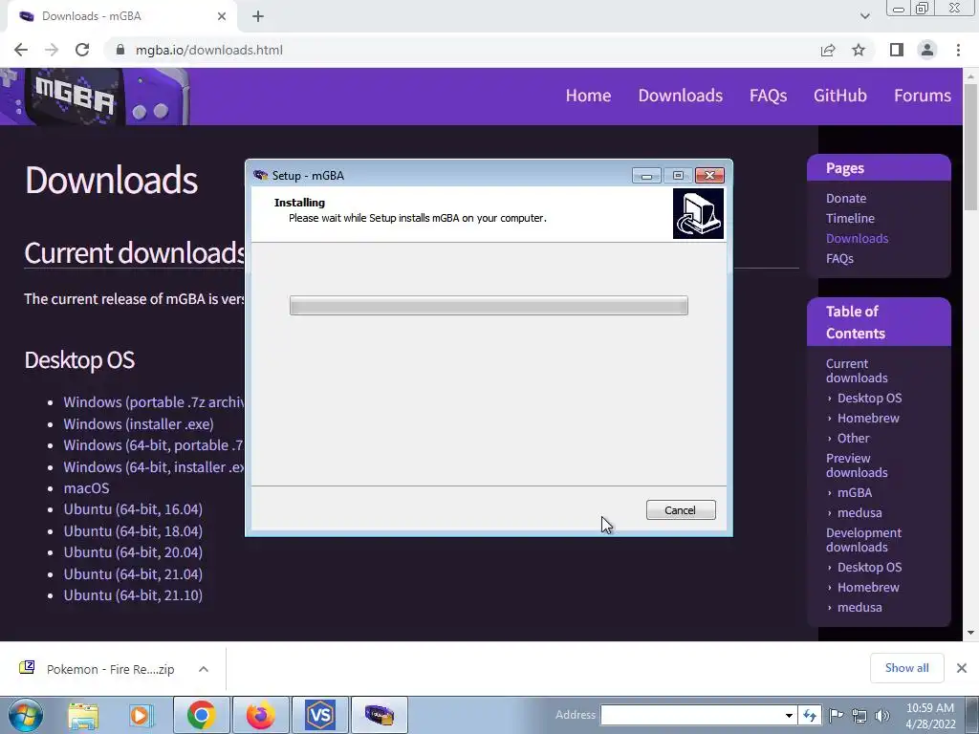Jump to mGBA under Preview downloads
Viewport: 979px width, 734px height.
(x=854, y=492)
